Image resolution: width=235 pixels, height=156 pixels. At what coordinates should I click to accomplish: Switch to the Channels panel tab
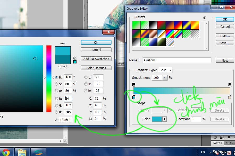tap(230, 143)
